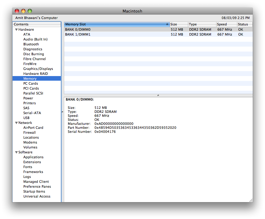Click the Manufacturer value 0xAD00000000000000
The height and width of the screenshot is (219, 265).
114,124
